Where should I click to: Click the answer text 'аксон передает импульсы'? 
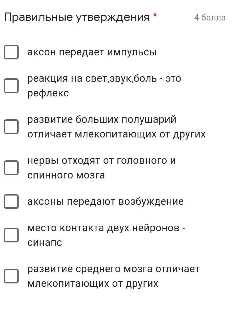(92, 52)
